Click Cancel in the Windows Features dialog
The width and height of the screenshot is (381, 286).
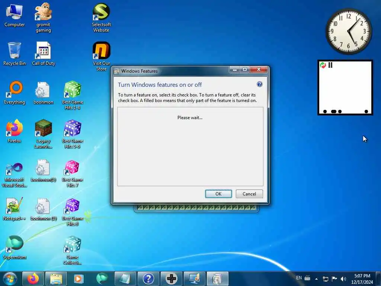pos(249,194)
